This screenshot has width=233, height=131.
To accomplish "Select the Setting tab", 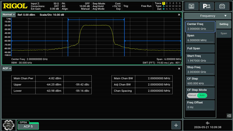I will 224,24.
